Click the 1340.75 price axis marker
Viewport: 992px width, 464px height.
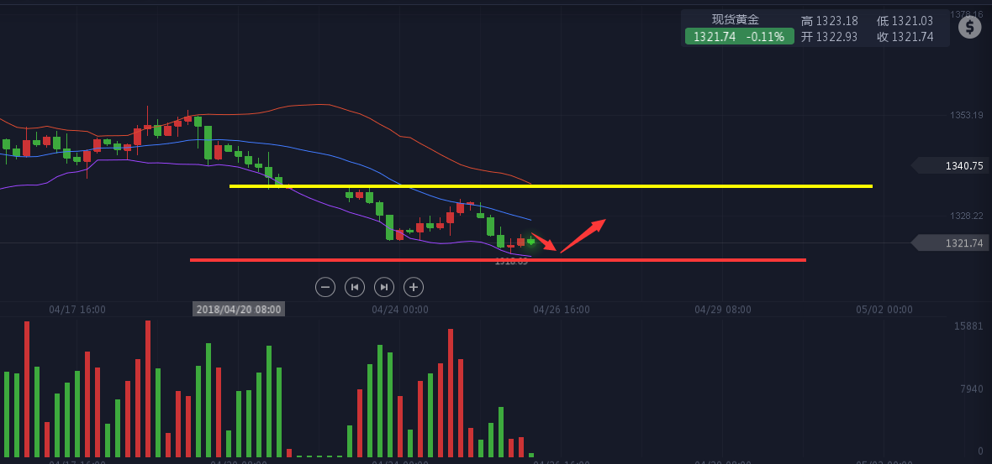[951, 166]
